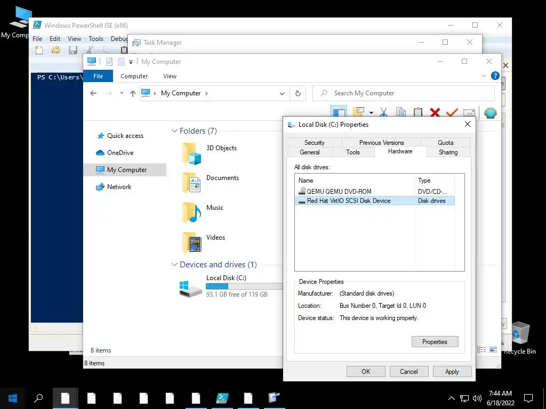The image size is (546, 409).
Task: Open Edit menu in PowerShell ISE
Action: tap(55, 38)
